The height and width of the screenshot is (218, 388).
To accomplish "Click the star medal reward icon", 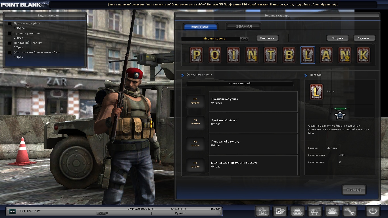I will pyautogui.click(x=340, y=114).
